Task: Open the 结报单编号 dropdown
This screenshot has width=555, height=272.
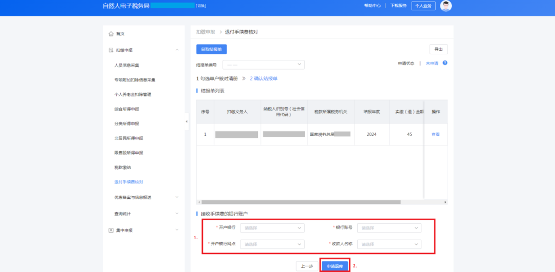Action: (263, 65)
